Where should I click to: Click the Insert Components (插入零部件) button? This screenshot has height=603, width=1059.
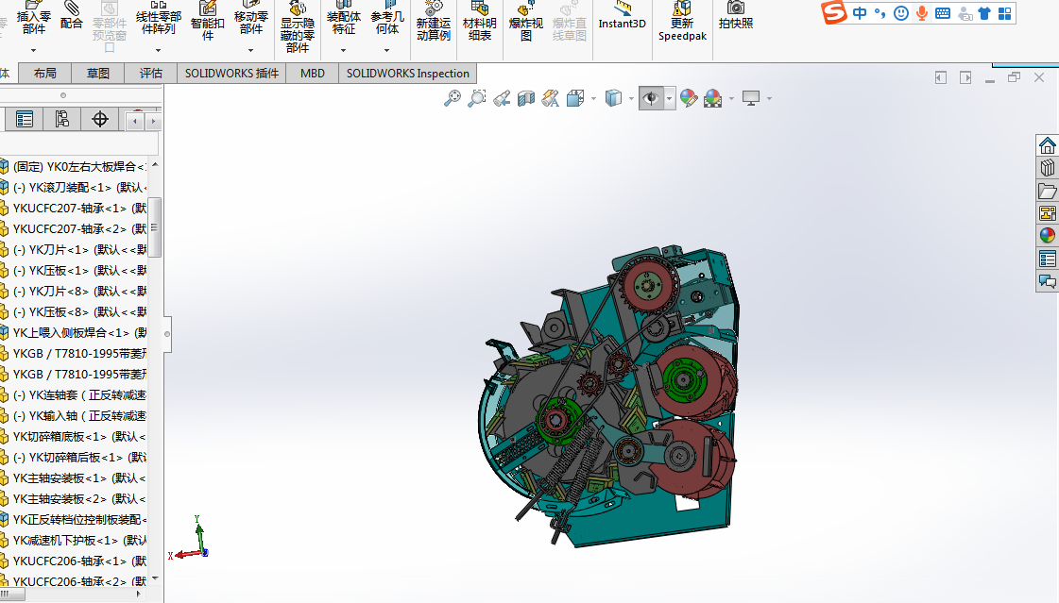(33, 18)
